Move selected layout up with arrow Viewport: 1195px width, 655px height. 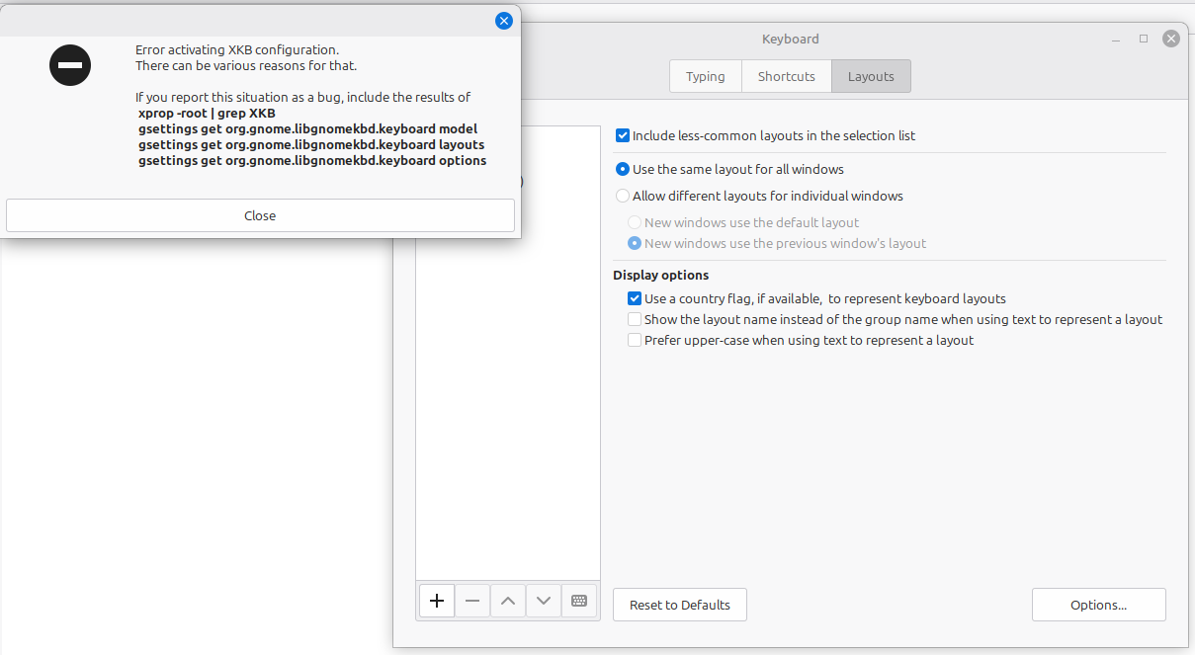click(508, 601)
